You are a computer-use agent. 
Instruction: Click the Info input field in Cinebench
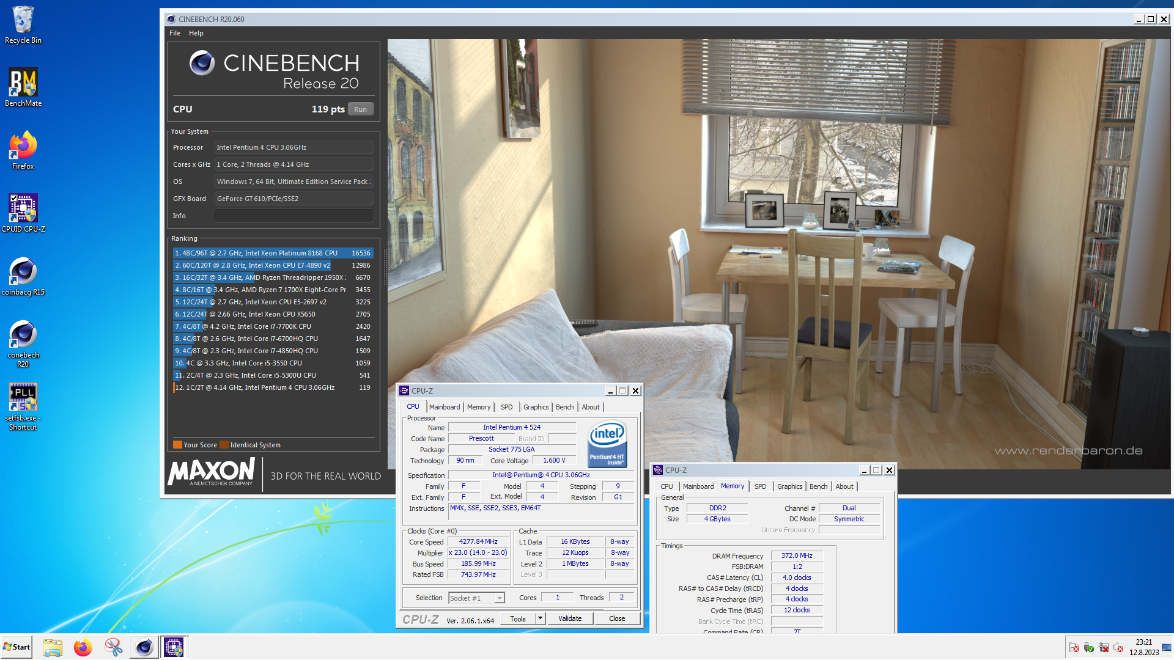(293, 216)
